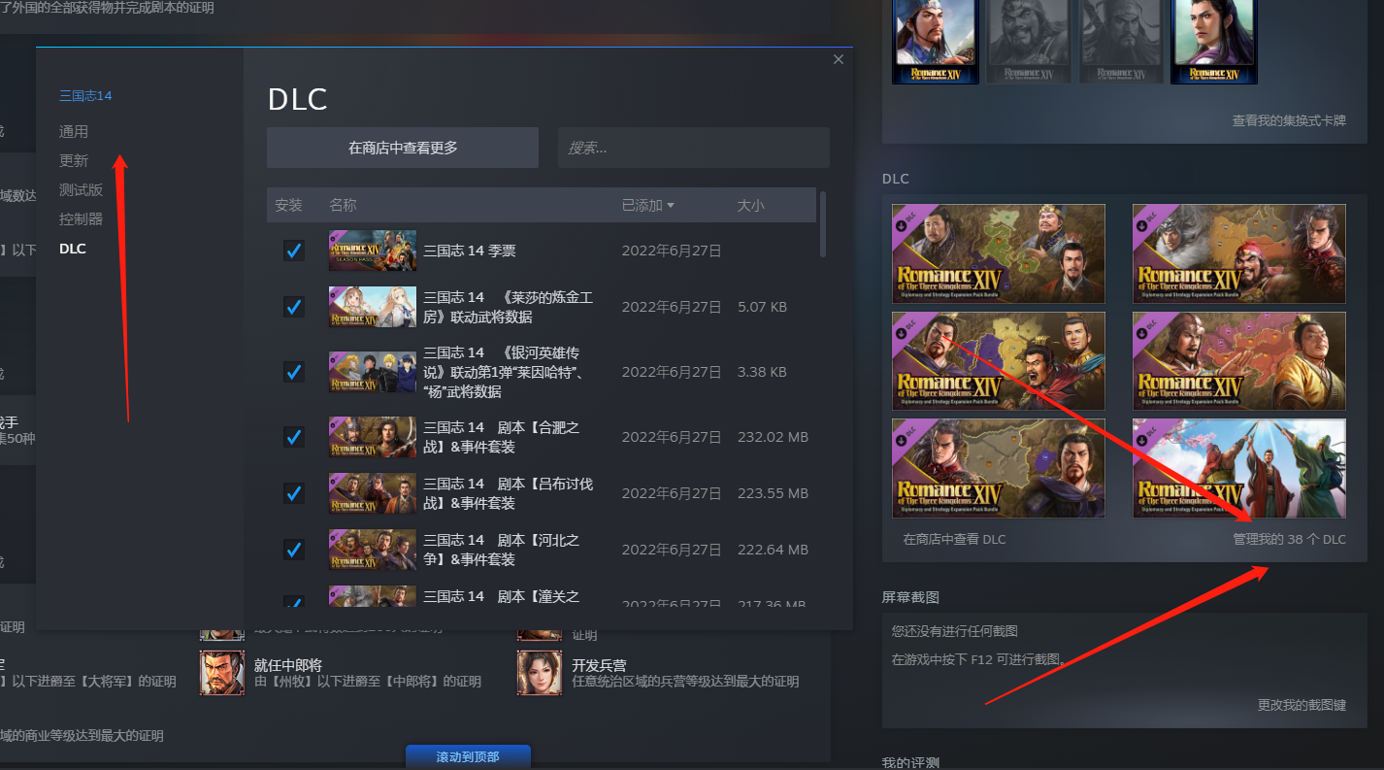Click 在商店中查看更多 button
Viewport: 1384px width, 770px height.
403,148
